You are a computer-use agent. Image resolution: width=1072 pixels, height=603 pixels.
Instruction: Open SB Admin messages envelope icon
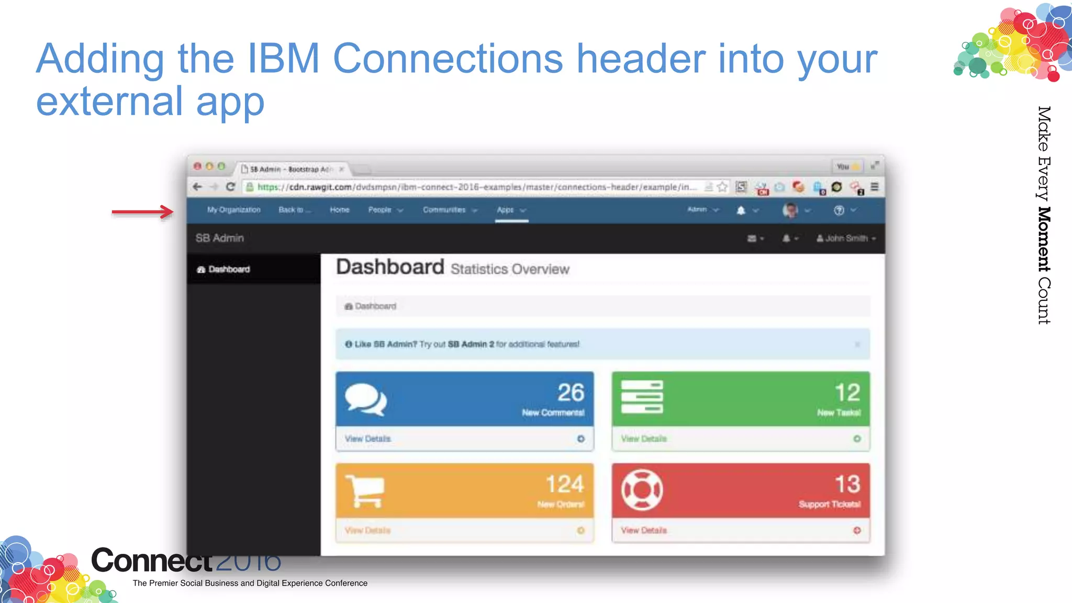coord(752,239)
